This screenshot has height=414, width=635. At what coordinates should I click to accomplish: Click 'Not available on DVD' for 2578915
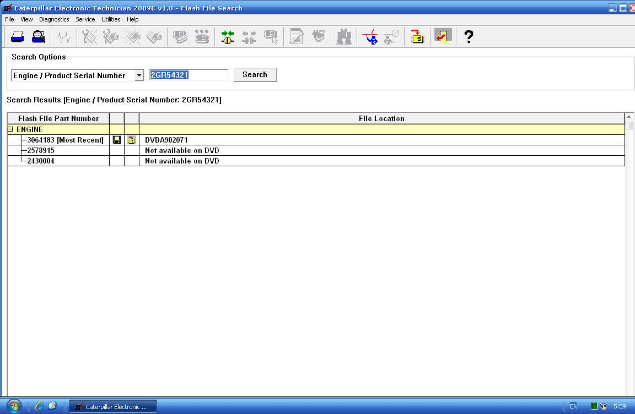[x=182, y=150]
